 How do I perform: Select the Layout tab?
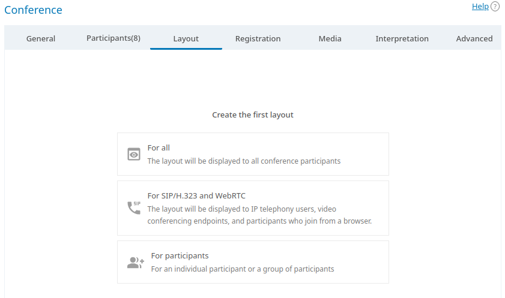point(186,38)
